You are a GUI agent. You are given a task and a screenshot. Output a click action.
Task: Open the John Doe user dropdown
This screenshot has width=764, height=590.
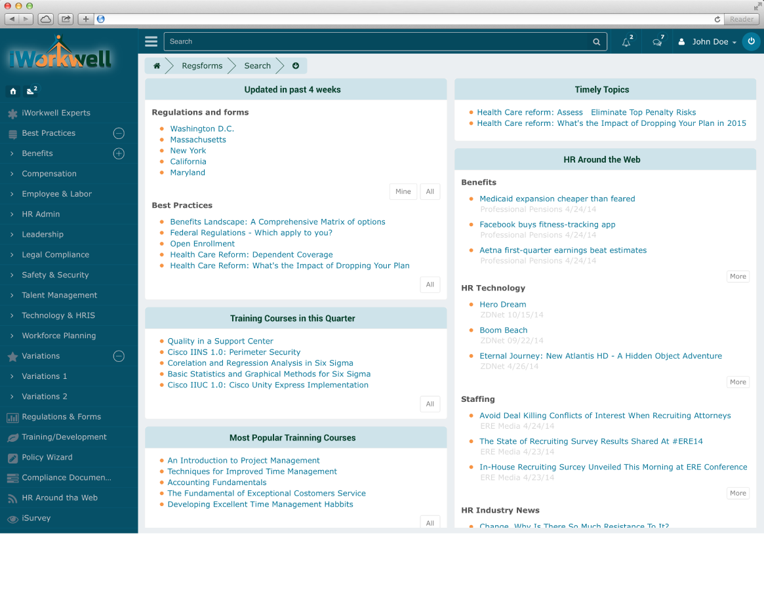tap(708, 42)
